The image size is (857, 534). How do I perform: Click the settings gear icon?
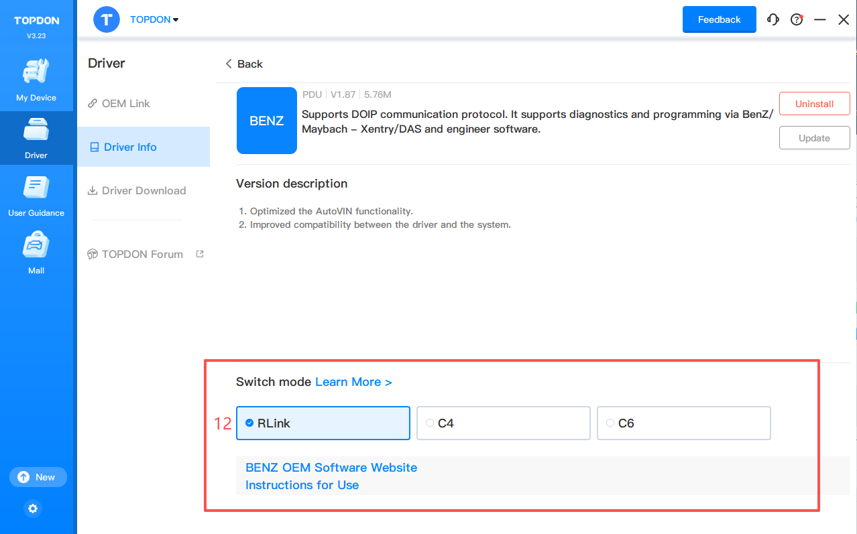point(33,509)
